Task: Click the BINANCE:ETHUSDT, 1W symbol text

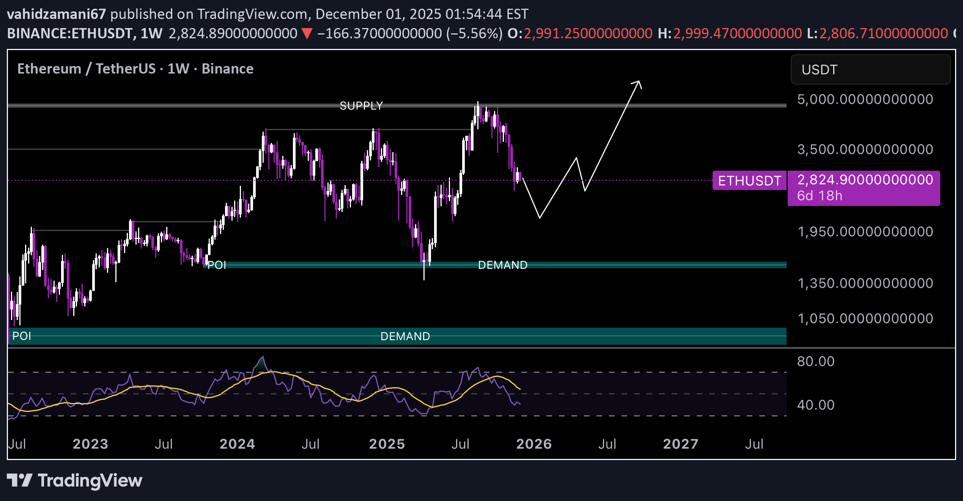Action: pos(85,34)
